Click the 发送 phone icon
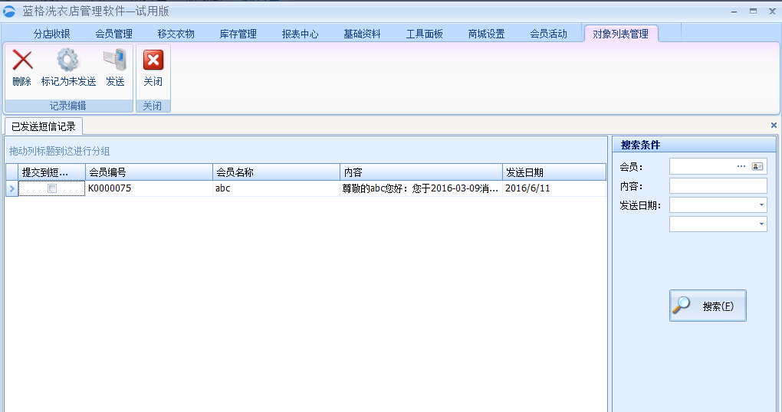Viewport: 782px width, 412px height. (115, 60)
